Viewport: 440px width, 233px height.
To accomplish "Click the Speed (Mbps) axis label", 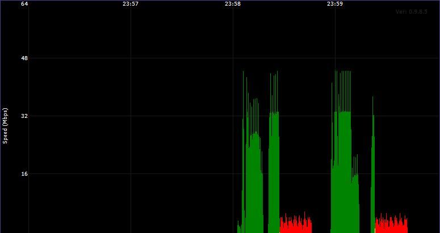I will 5,126.
